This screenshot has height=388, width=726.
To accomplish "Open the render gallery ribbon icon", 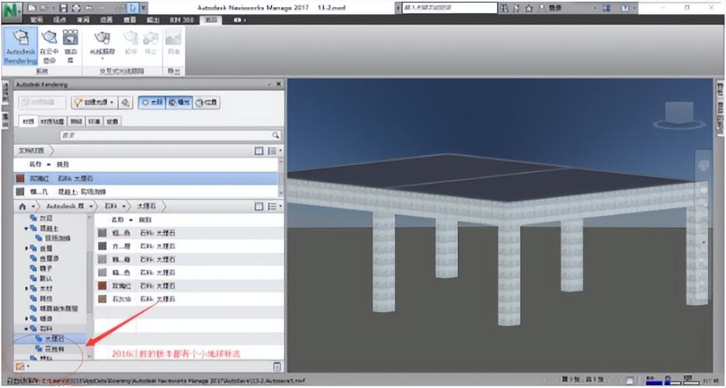I will (71, 46).
